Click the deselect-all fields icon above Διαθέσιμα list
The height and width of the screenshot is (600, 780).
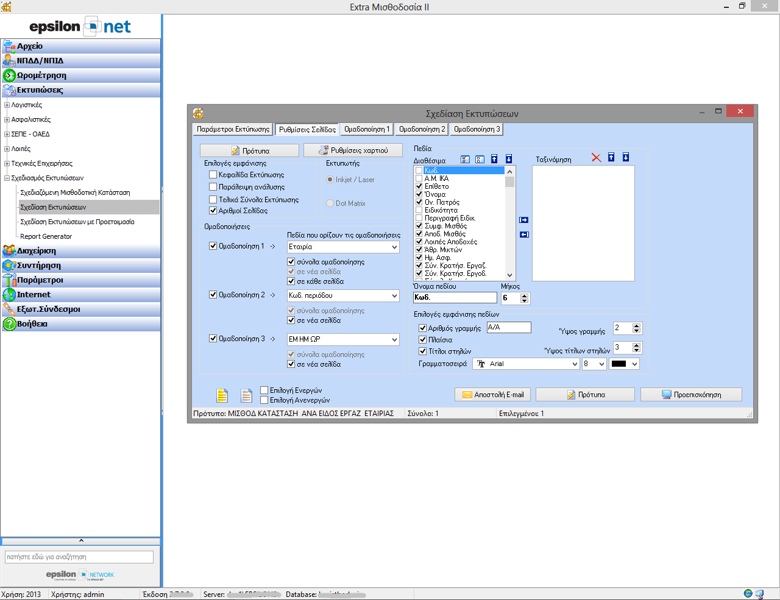[480, 160]
